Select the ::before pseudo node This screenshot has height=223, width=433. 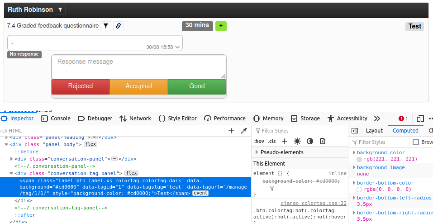27,152
